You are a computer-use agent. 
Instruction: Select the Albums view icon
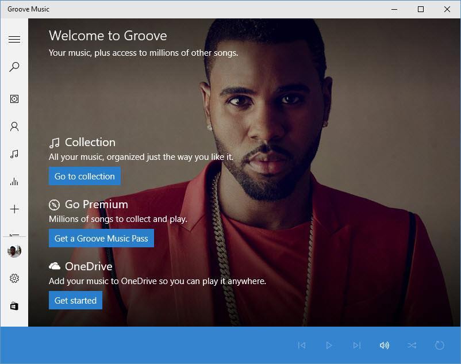pyautogui.click(x=14, y=98)
